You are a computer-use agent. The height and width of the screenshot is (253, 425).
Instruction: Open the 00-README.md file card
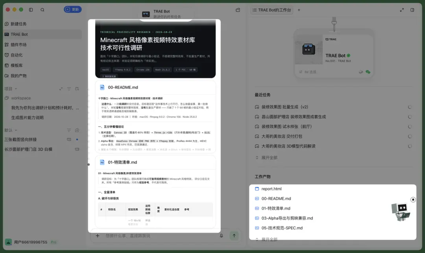pyautogui.click(x=155, y=116)
